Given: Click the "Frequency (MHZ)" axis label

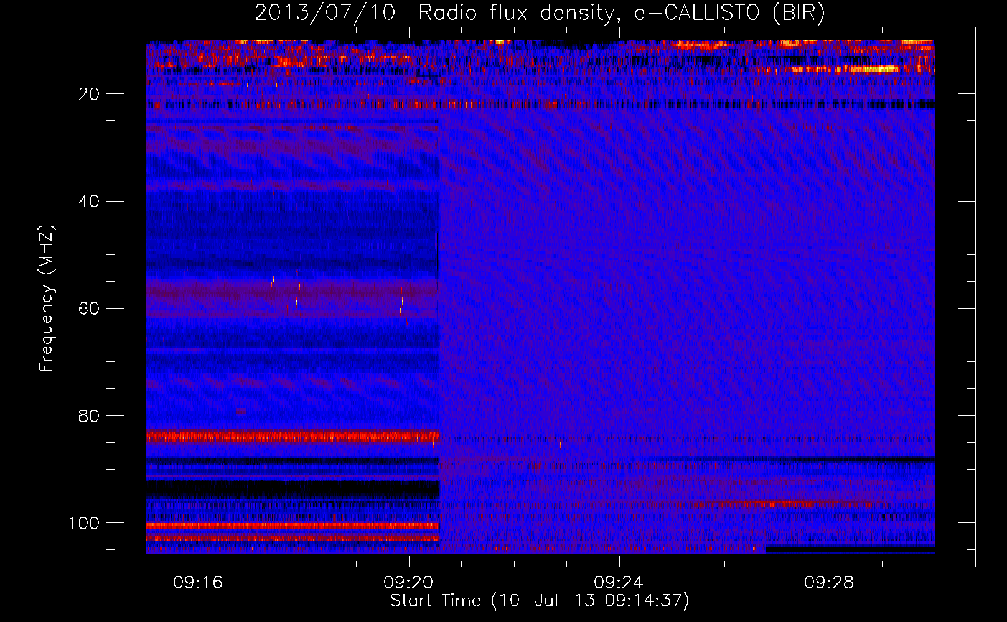Looking at the screenshot, I should (x=47, y=298).
